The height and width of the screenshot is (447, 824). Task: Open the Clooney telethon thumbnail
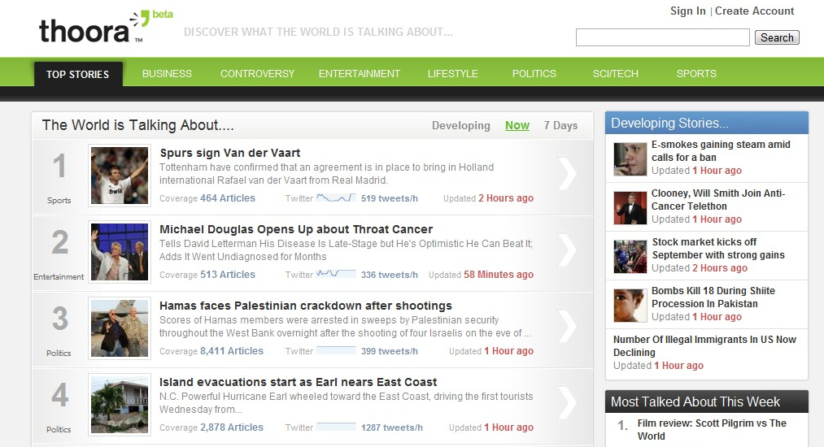pos(630,207)
